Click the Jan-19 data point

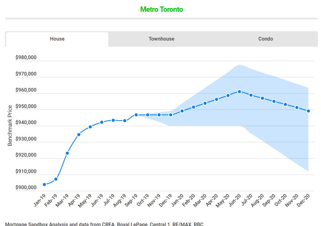45,185
